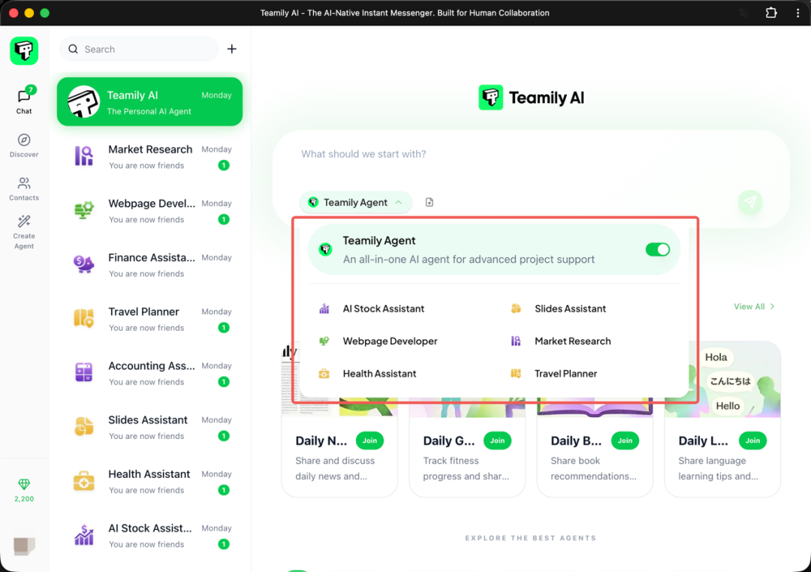Click the 'Track fitness progress' description text
This screenshot has height=572, width=811.
click(x=466, y=468)
